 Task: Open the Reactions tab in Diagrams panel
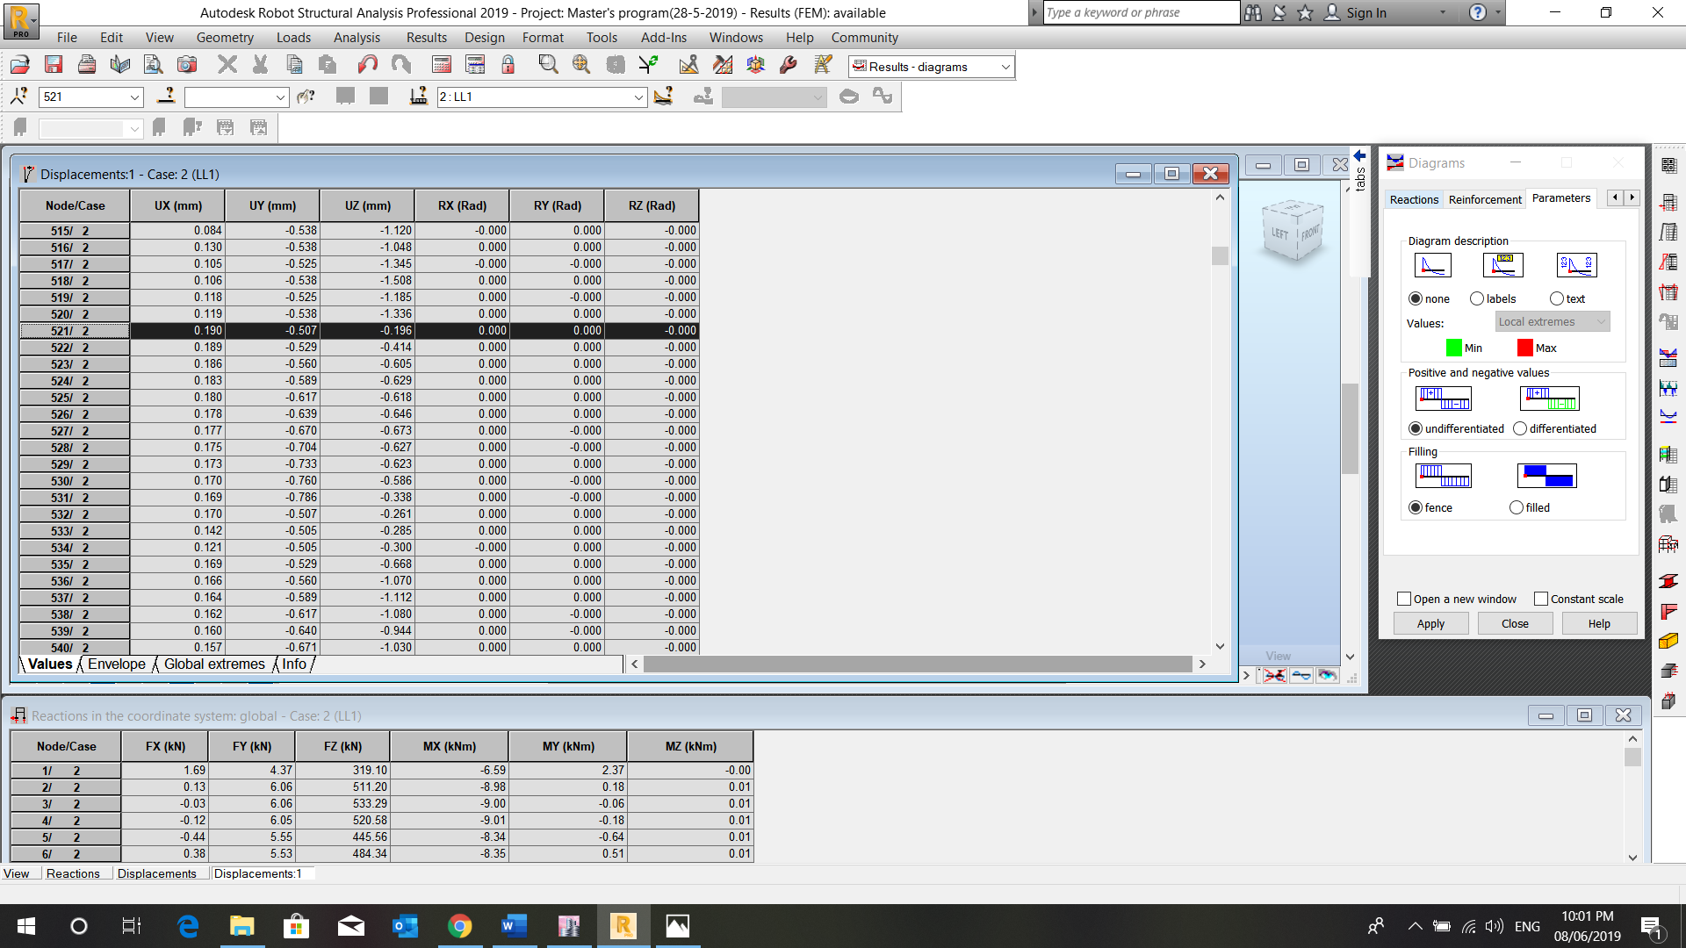[x=1414, y=199]
